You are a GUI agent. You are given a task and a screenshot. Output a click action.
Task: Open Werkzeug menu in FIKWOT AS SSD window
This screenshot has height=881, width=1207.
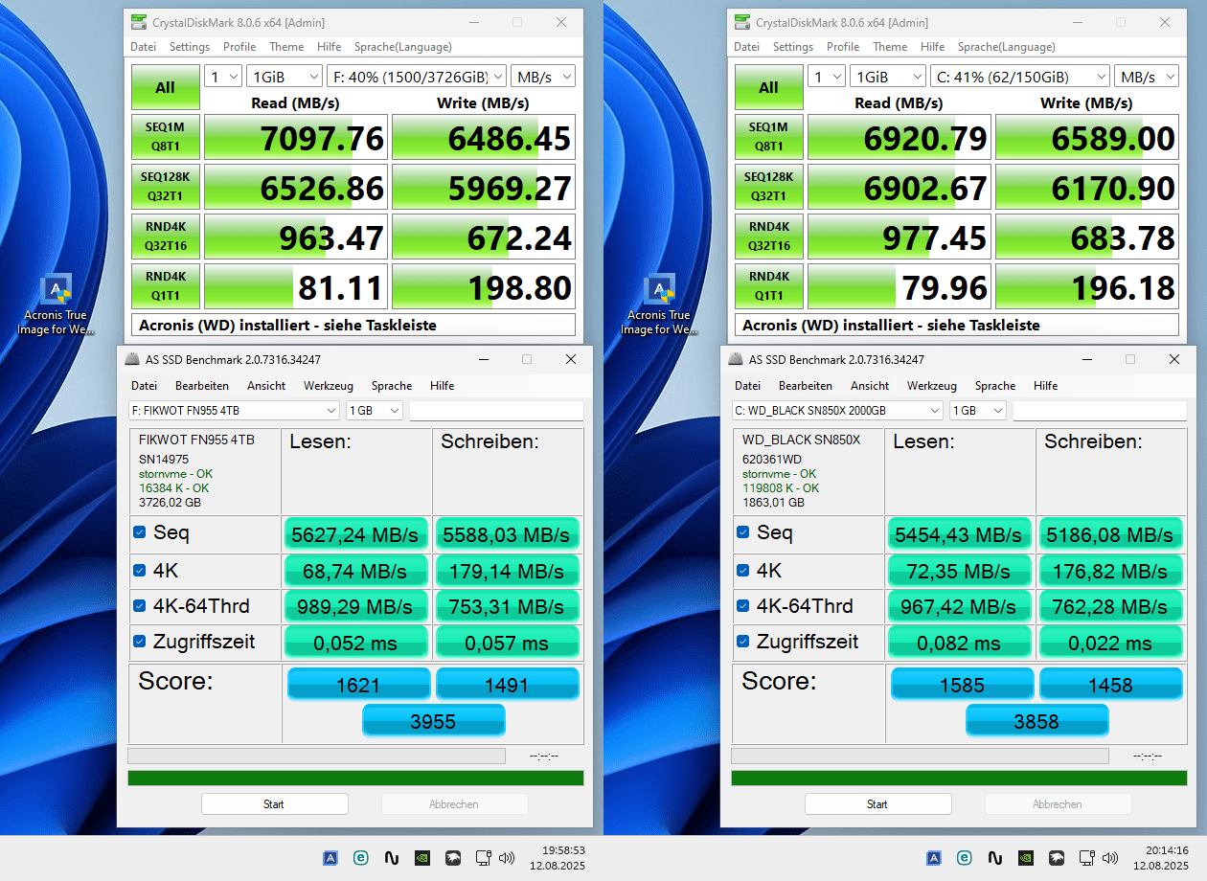[x=329, y=386]
